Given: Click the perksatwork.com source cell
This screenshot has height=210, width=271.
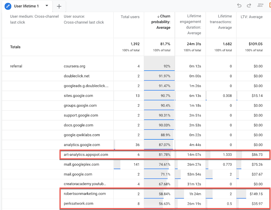Looking at the screenshot, I should tap(78, 204).
